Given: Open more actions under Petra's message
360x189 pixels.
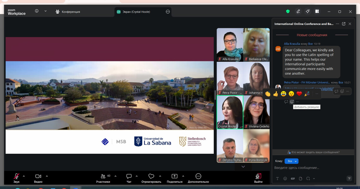Looking at the screenshot, I should [297, 102].
